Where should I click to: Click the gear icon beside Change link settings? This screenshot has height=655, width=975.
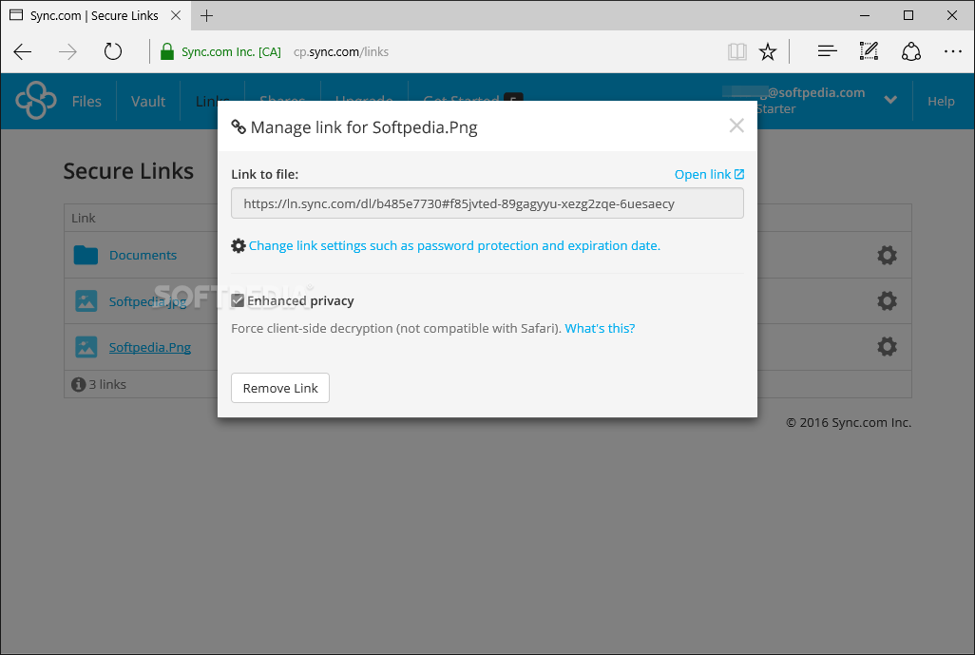pos(239,245)
